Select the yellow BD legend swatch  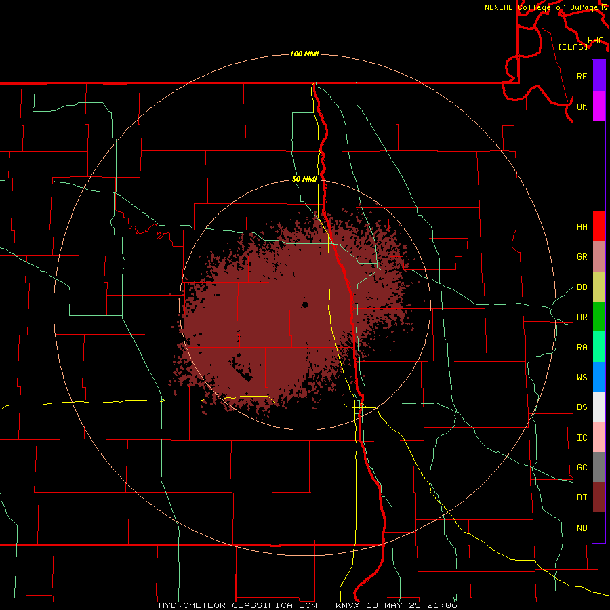(598, 287)
